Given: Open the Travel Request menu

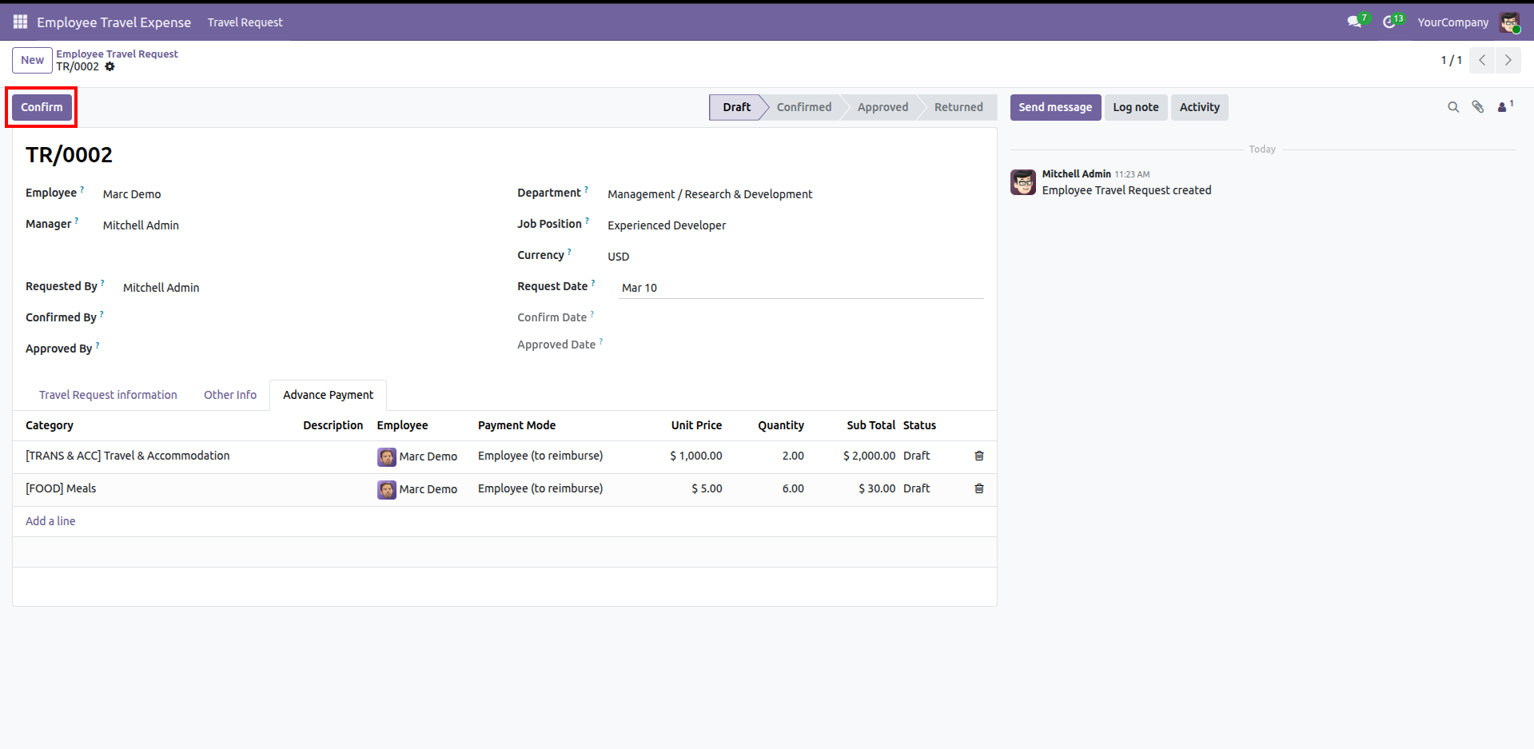Looking at the screenshot, I should [245, 22].
